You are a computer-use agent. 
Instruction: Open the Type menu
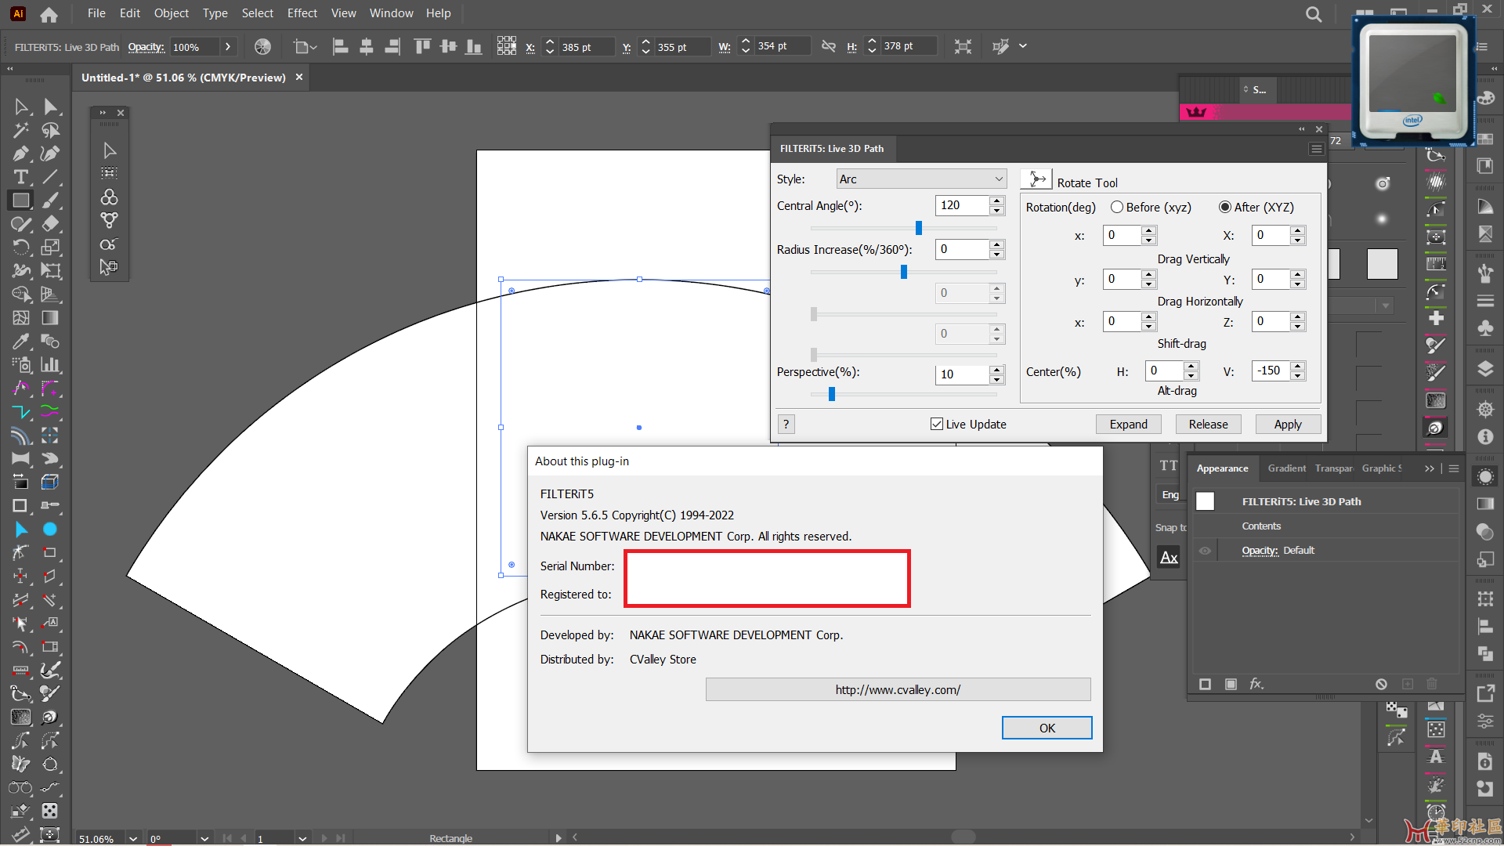215,13
